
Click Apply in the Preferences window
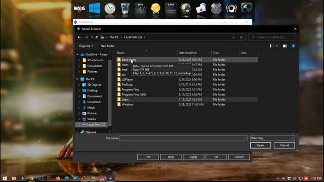(x=193, y=157)
